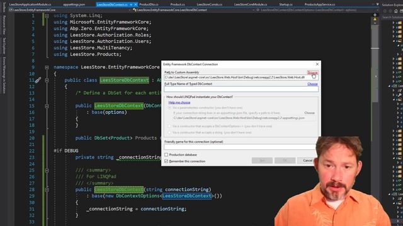Click the Search Solution Explorer box
The image size is (403, 226).
tap(392, 17)
